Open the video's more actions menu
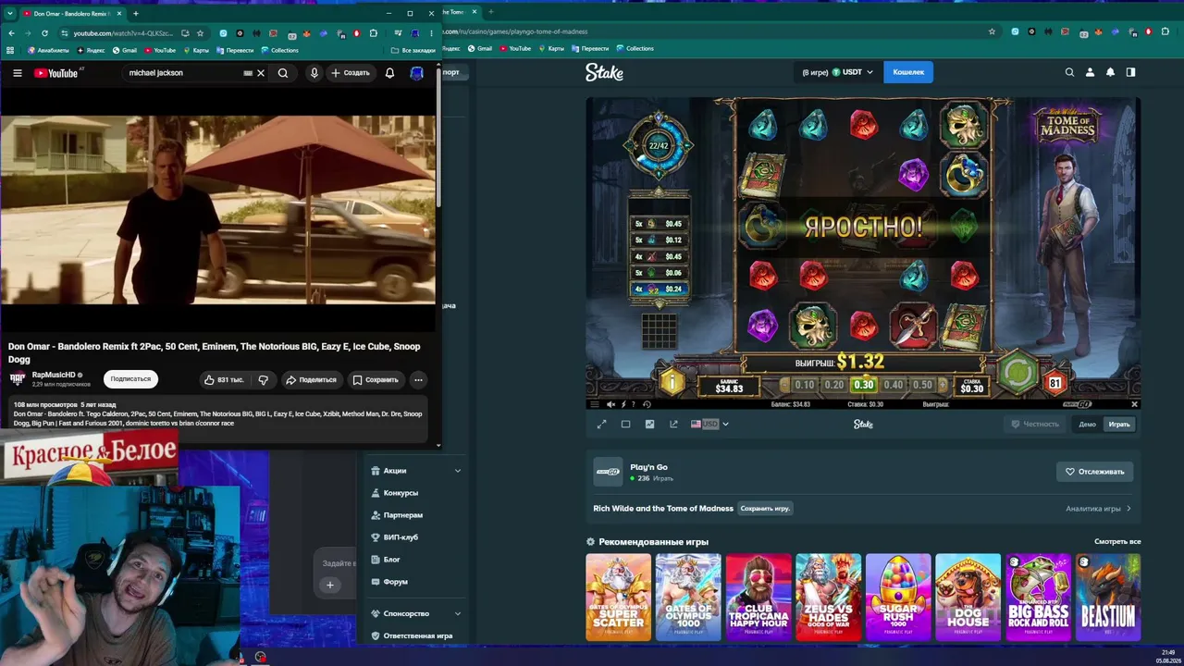This screenshot has width=1184, height=666. [x=418, y=379]
